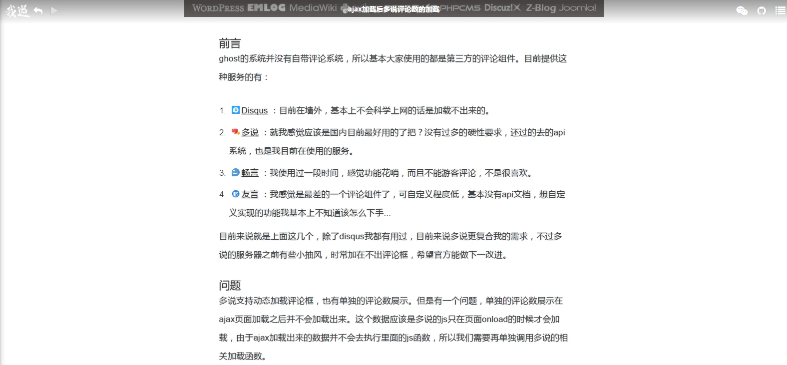Click the blue Disqus favicon icon
Viewport: 787px width, 365px height.
pos(236,110)
